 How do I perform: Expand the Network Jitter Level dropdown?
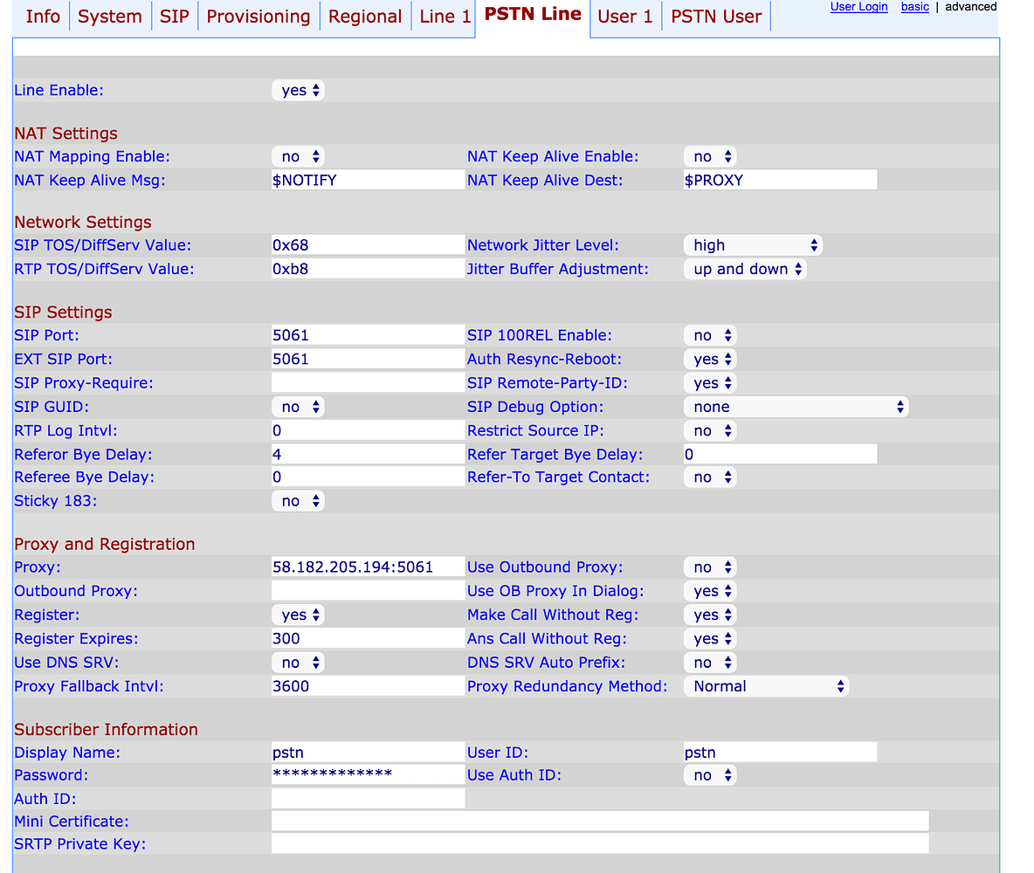coord(752,245)
